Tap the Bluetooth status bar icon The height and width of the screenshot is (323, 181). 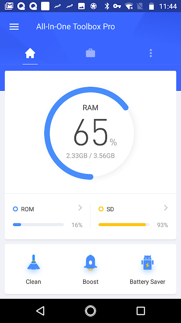[x=107, y=6]
